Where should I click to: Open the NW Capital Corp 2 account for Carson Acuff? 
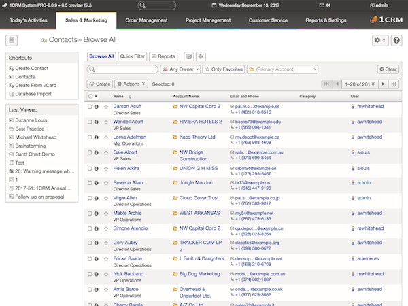point(199,107)
